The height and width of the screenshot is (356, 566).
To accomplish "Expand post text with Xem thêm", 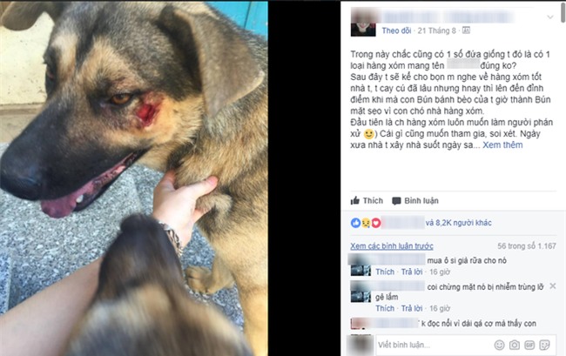I will pos(502,145).
